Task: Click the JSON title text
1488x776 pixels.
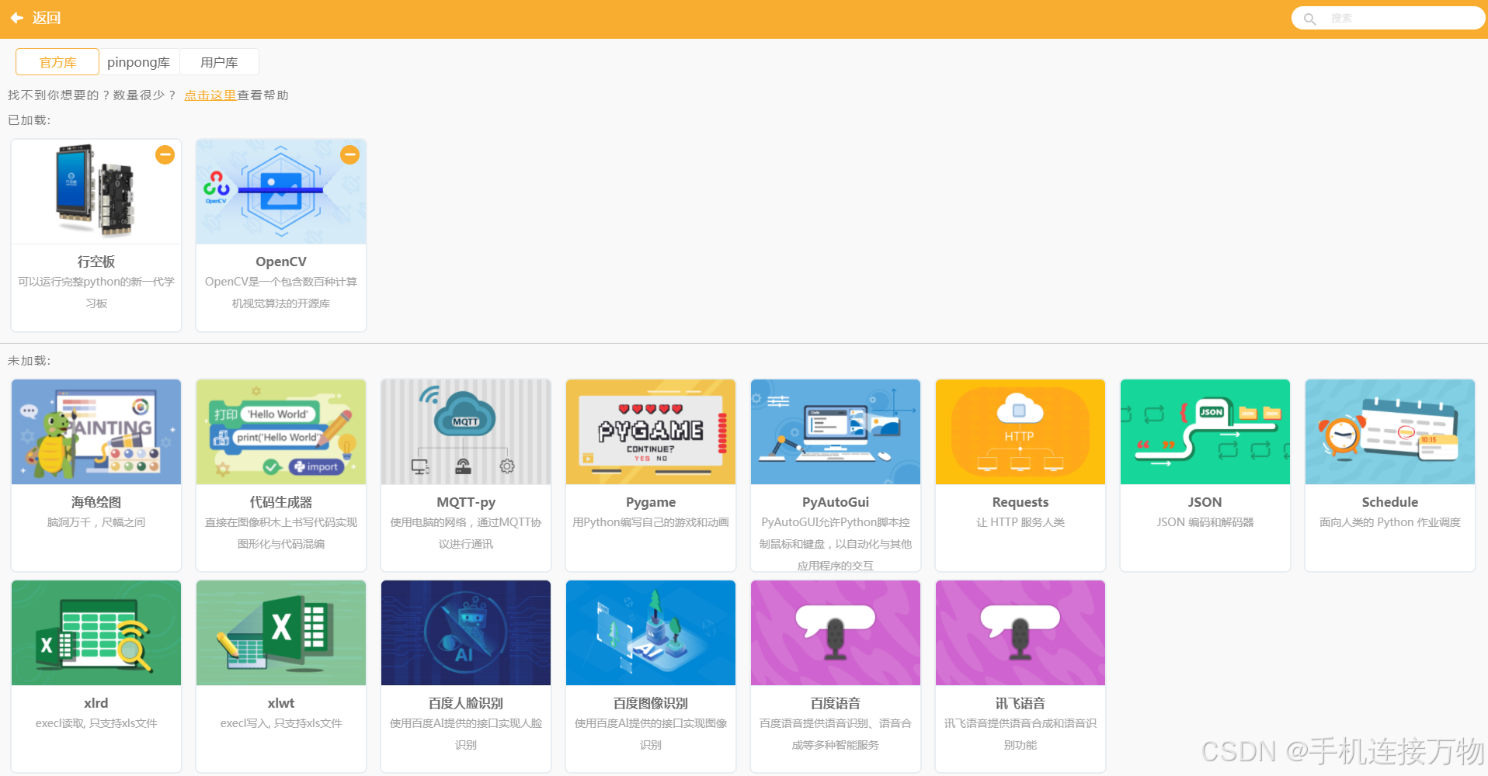Action: tap(1205, 502)
